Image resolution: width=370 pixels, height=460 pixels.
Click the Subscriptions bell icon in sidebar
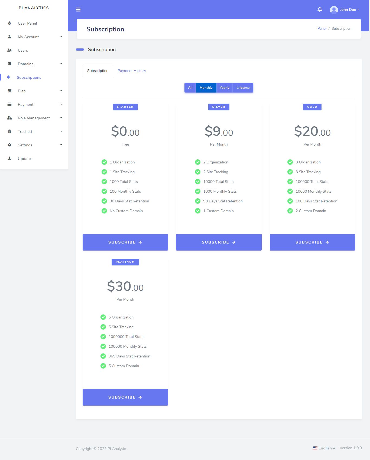coord(8,77)
